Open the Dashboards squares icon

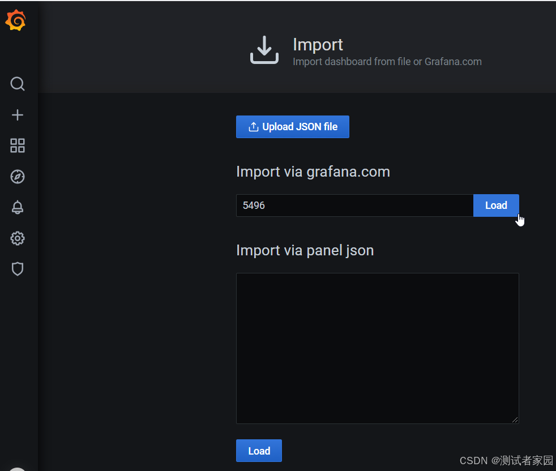[18, 145]
